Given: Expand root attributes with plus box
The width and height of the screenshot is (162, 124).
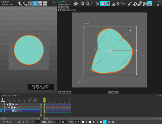Looking at the screenshot, I should pos(10,104).
